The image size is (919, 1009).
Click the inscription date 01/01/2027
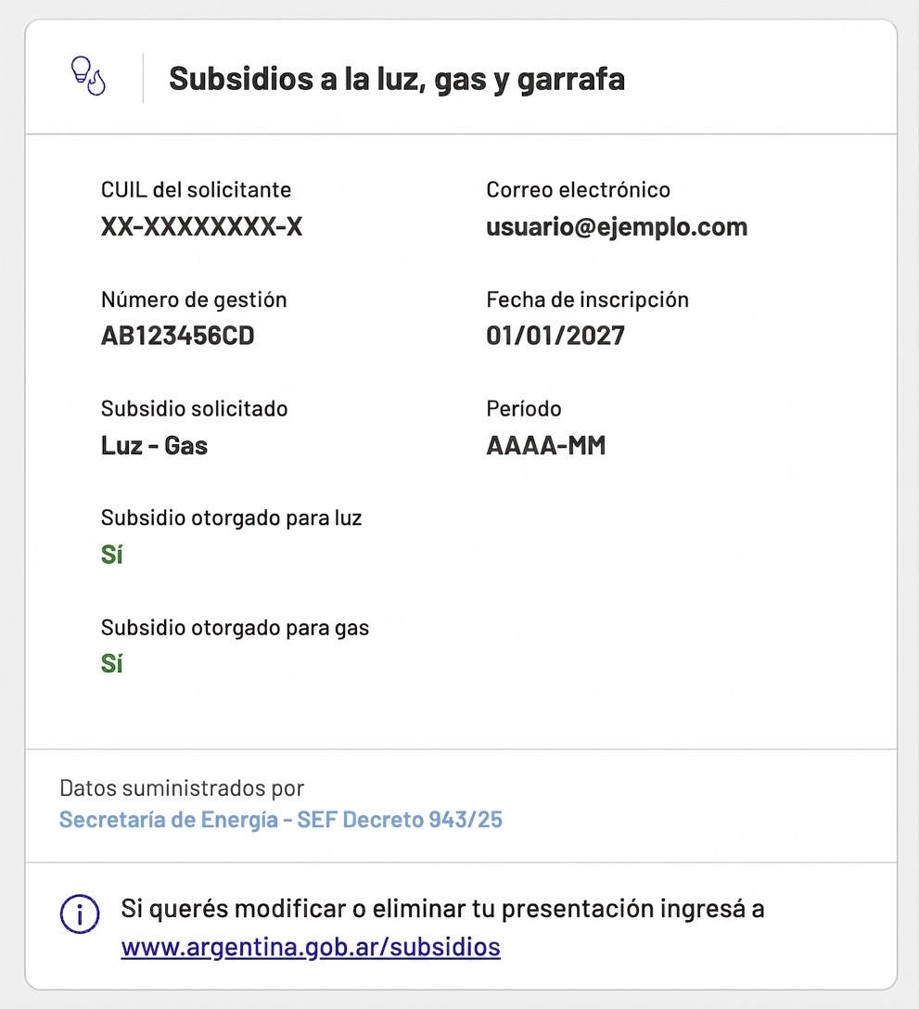coord(555,336)
